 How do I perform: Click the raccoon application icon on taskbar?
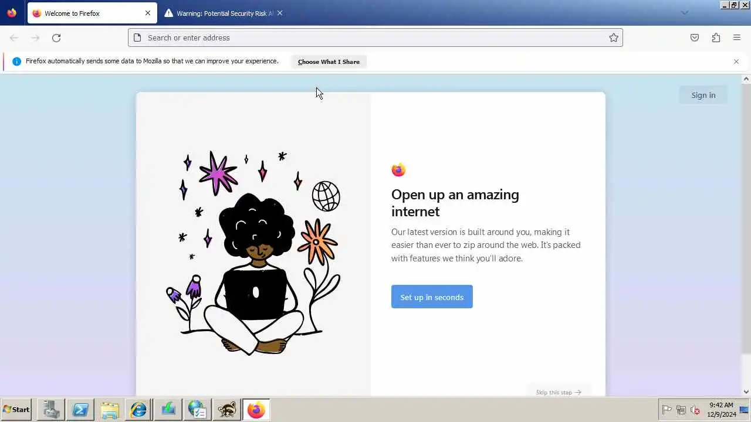[226, 410]
